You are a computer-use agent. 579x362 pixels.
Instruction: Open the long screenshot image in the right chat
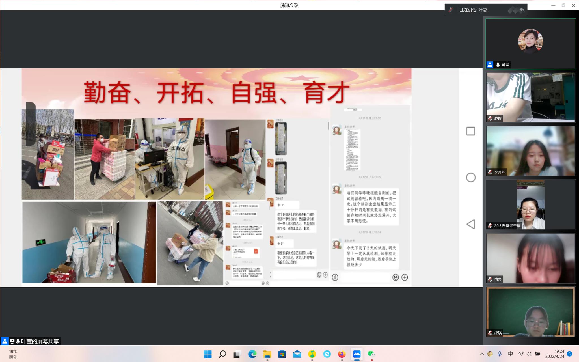click(352, 150)
